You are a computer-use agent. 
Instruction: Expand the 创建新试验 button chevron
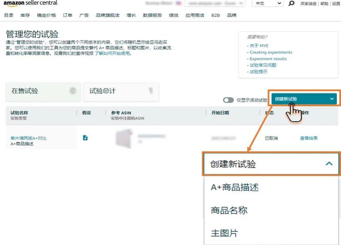tap(332, 99)
